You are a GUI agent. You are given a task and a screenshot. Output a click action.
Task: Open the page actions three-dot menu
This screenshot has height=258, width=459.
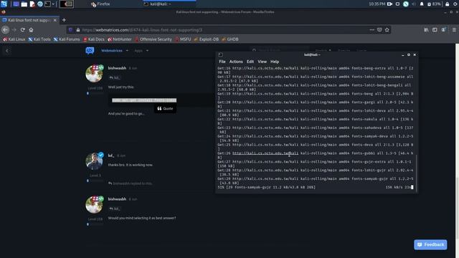(x=372, y=30)
